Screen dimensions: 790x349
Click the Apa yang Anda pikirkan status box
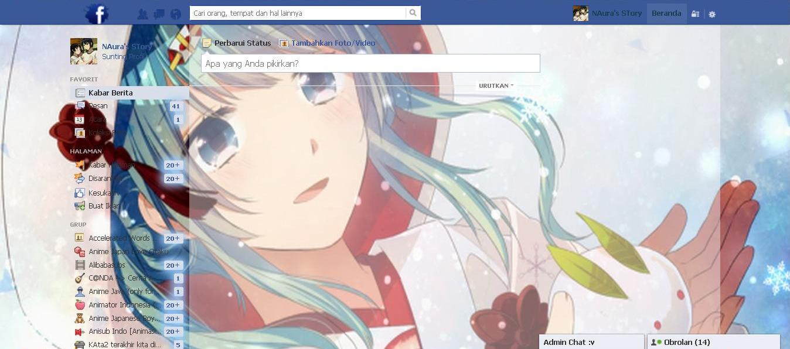(x=370, y=63)
